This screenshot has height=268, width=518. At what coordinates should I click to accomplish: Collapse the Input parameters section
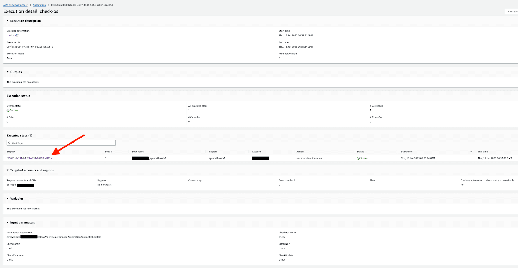(8, 223)
